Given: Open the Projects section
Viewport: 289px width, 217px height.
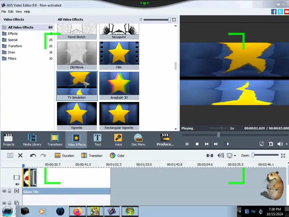Looking at the screenshot, I should 8,140.
